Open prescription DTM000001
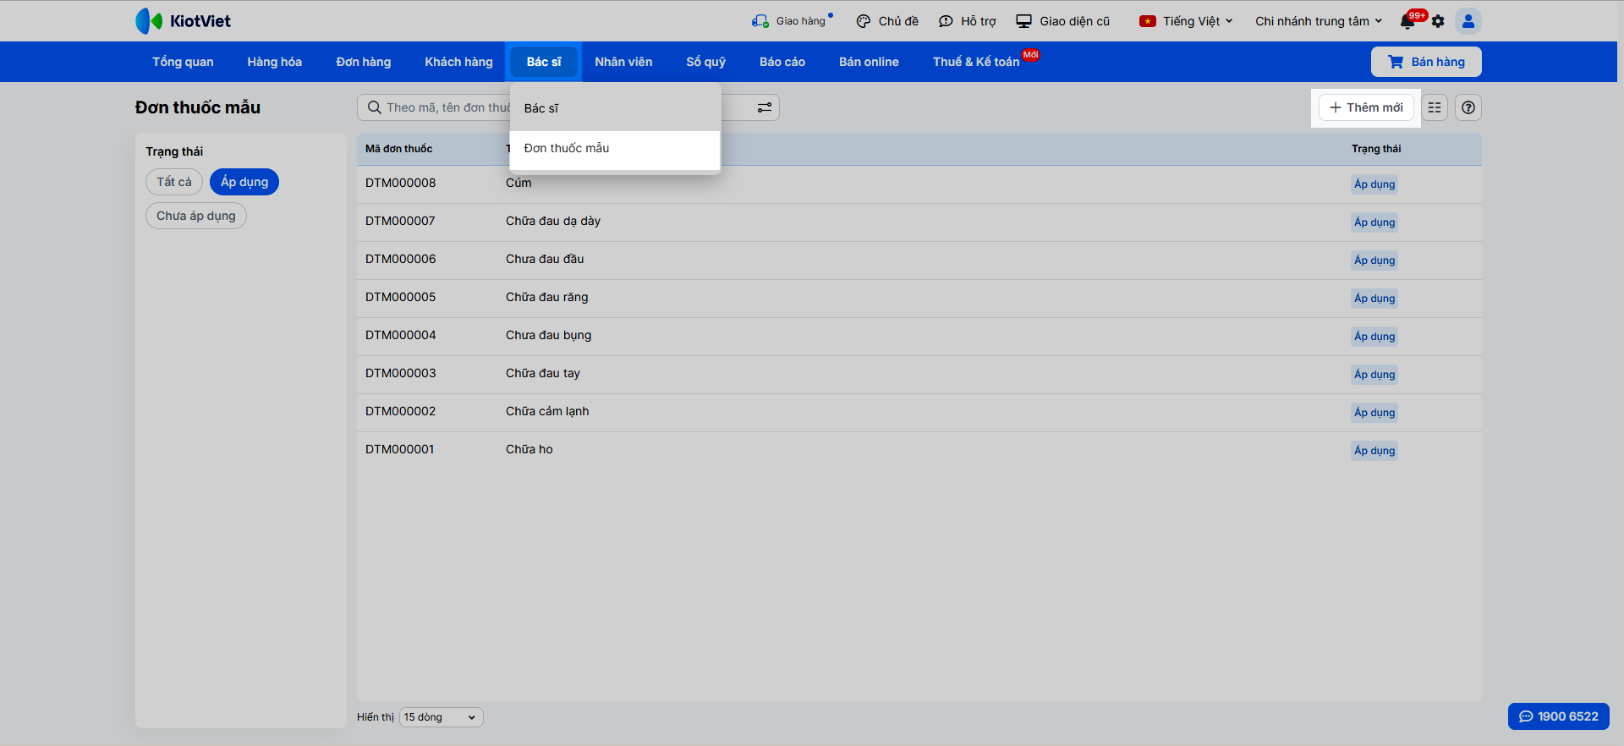The height and width of the screenshot is (746, 1624). pyautogui.click(x=400, y=449)
